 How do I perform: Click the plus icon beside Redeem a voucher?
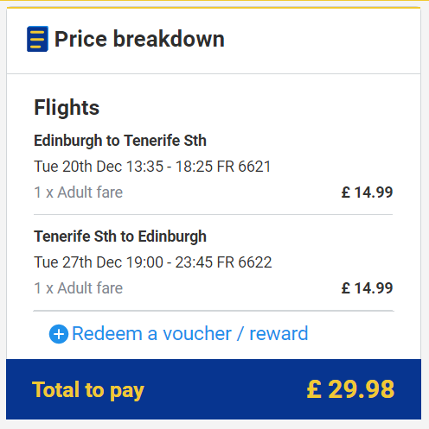pyautogui.click(x=59, y=334)
